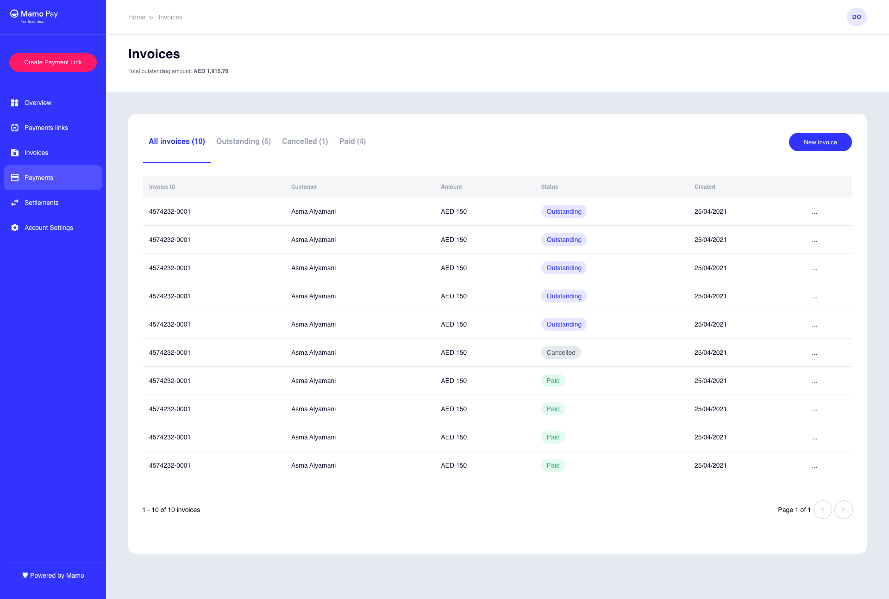The image size is (889, 599).
Task: Select the Payments card icon in sidebar
Action: 14,178
